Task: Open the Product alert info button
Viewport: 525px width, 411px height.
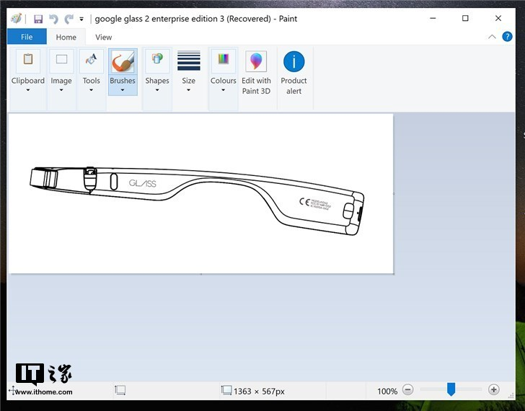Action: 294,72
